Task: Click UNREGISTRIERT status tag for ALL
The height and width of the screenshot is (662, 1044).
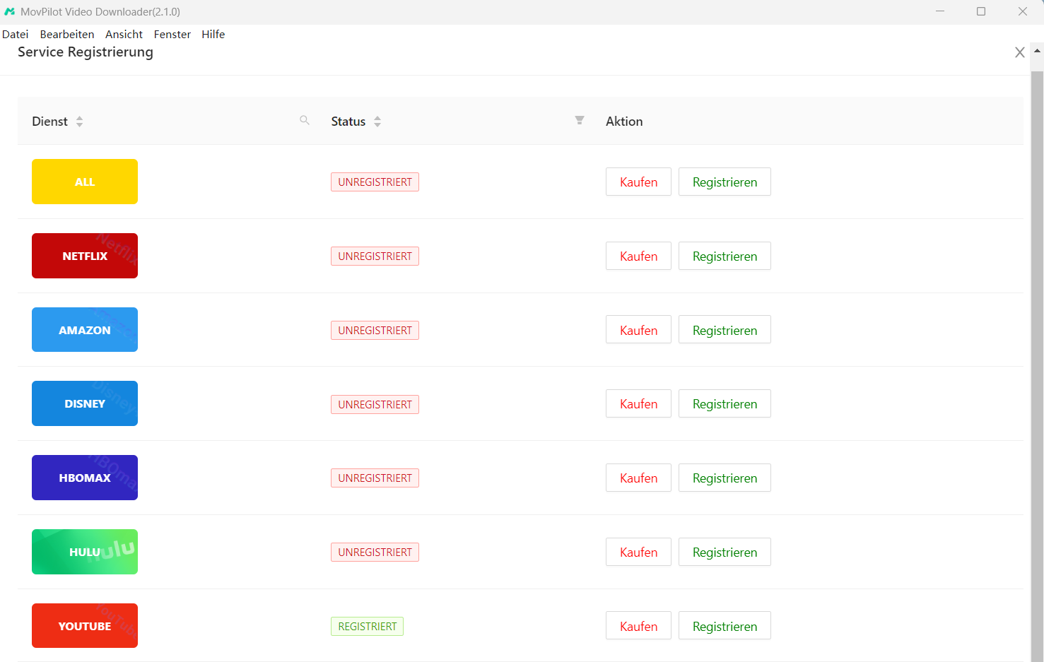Action: coord(375,182)
